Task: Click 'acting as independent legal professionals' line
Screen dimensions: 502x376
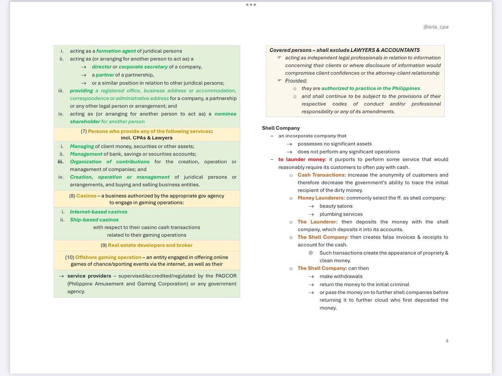Action: point(363,58)
